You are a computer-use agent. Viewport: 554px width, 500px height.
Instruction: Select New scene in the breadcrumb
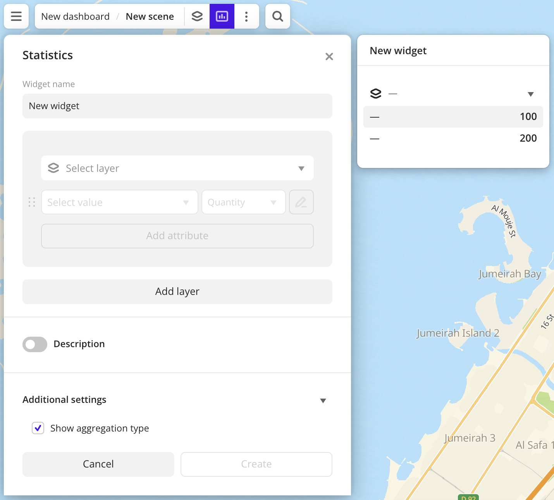tap(150, 16)
